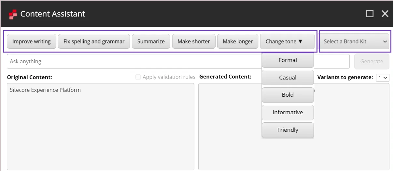Click Fix spelling and grammar
Image resolution: width=394 pixels, height=171 pixels.
(x=94, y=41)
